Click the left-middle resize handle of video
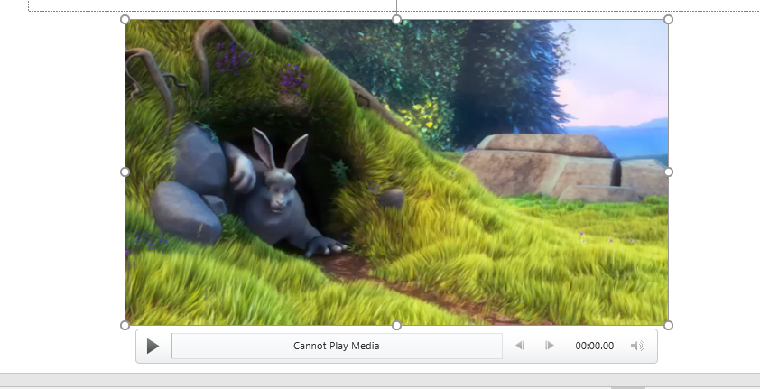 point(125,172)
